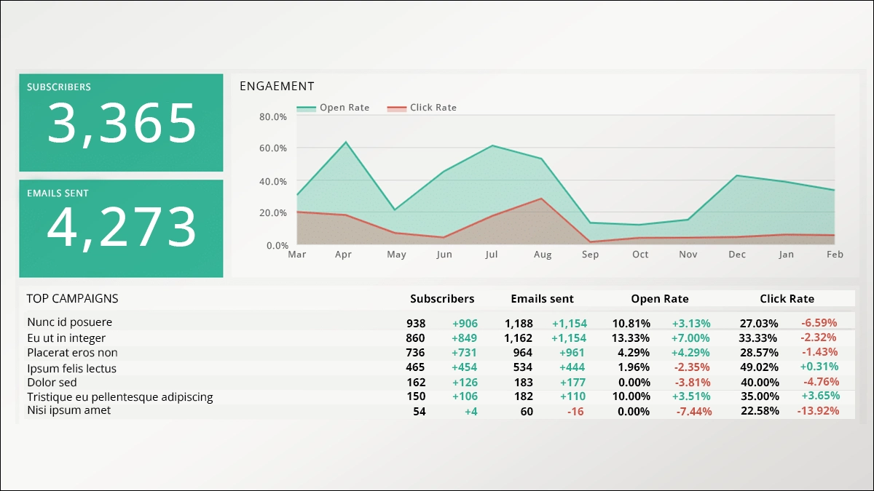Image resolution: width=874 pixels, height=491 pixels.
Task: Click the Emails Sent 4,273 tile
Action: [121, 228]
